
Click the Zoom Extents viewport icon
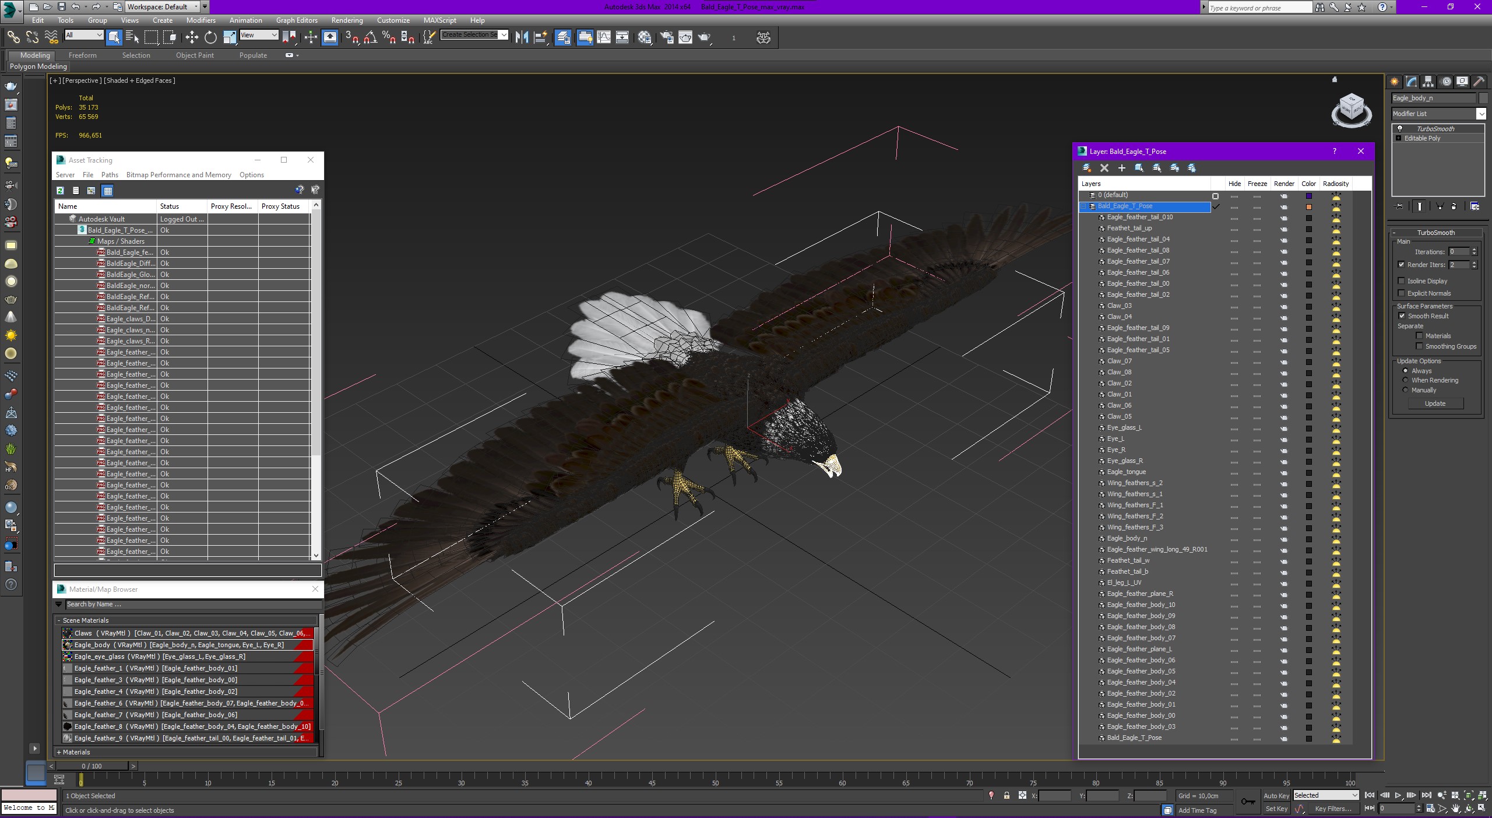[x=1469, y=795]
